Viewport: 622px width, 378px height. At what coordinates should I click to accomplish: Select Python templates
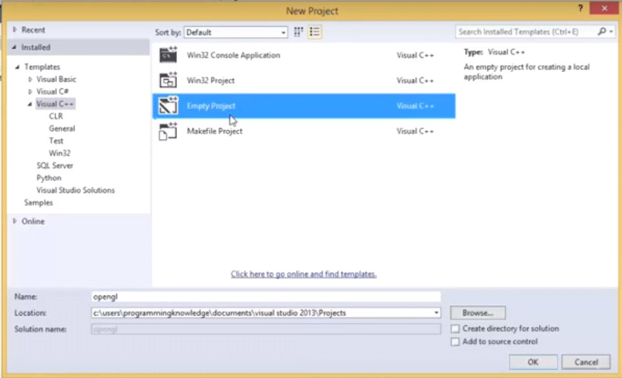coord(49,178)
